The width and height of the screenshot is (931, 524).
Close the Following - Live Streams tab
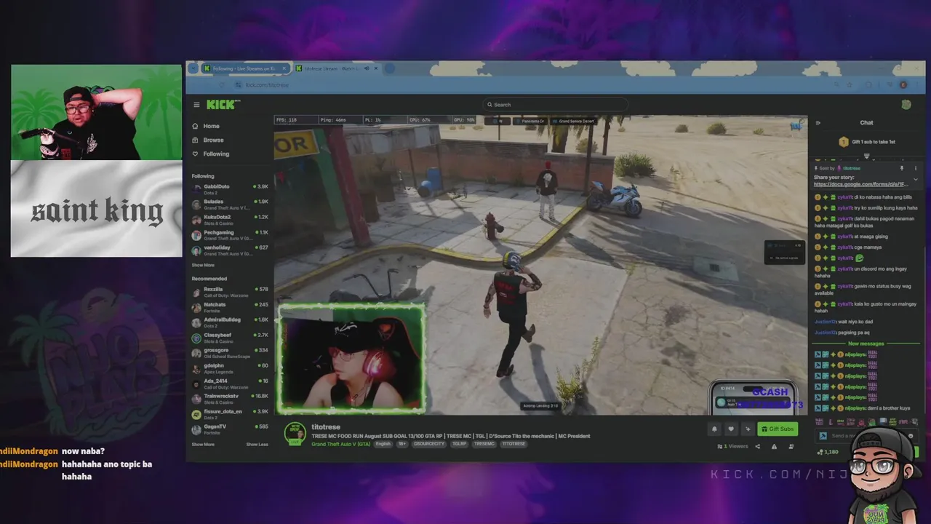285,68
